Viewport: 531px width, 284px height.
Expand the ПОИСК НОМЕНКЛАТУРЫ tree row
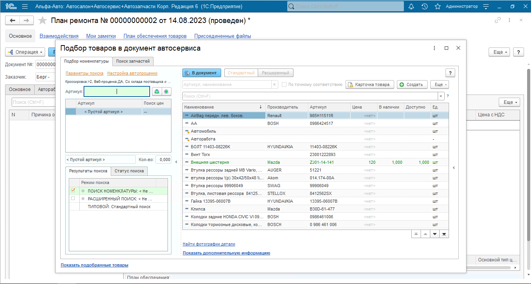[x=83, y=191]
